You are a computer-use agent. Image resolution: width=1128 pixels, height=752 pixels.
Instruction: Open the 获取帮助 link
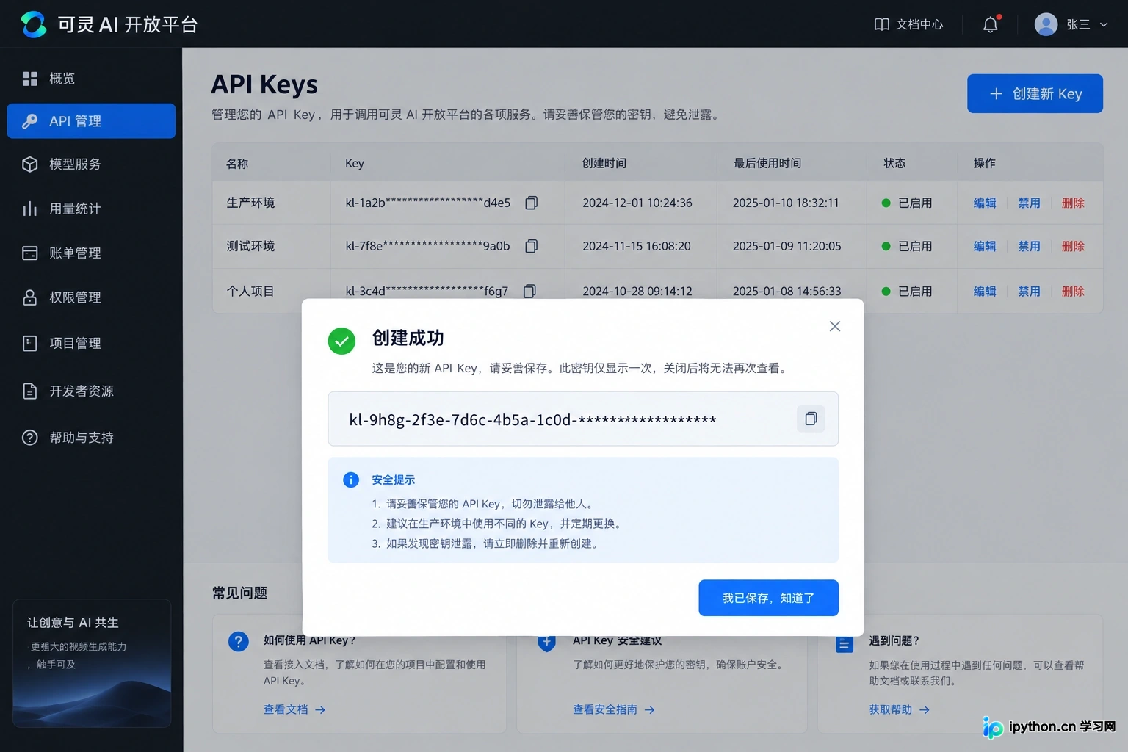point(900,709)
